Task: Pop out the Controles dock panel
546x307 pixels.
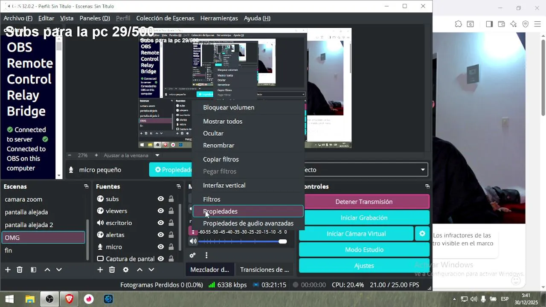Action: pos(427,186)
